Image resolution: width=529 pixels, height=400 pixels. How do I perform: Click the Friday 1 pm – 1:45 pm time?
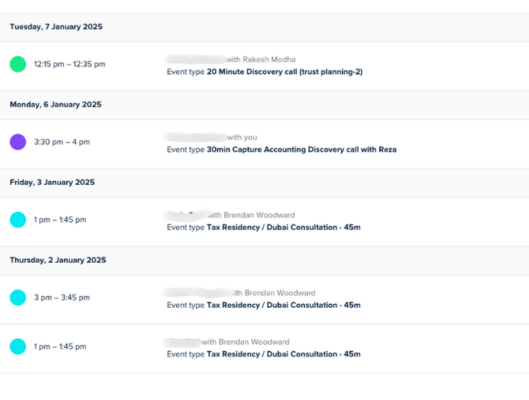point(60,220)
